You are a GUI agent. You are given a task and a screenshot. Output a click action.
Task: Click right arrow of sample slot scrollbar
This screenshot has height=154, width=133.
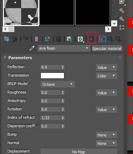click(108, 29)
